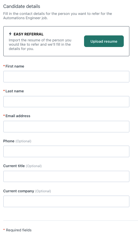Select the Last name text box
Screen dimensions: 138x233
click(x=66, y=102)
